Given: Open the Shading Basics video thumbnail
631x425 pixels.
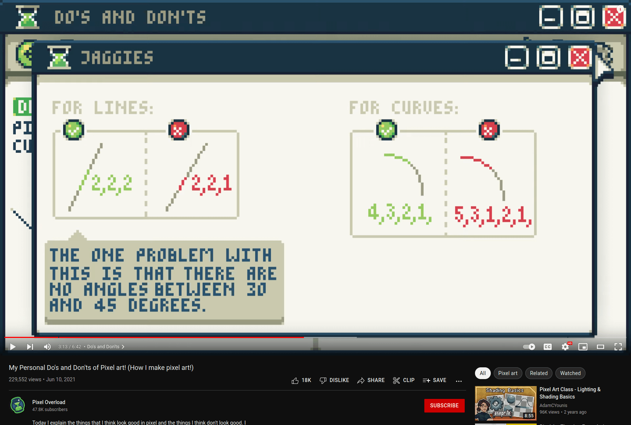Looking at the screenshot, I should pyautogui.click(x=505, y=403).
